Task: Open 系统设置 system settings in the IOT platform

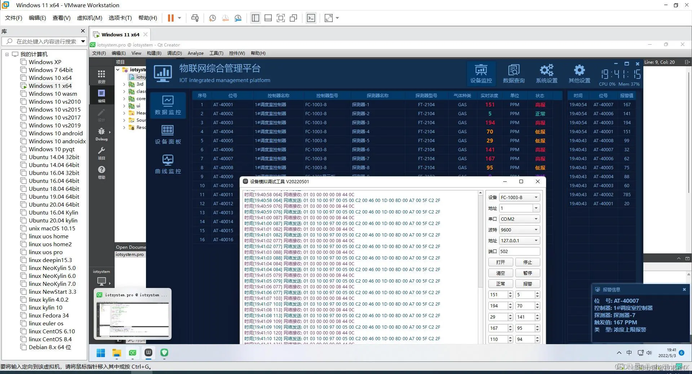Action: pos(546,73)
